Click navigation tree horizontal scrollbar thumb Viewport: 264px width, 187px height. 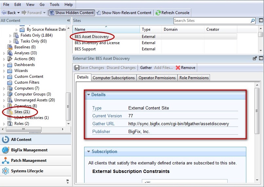coord(24,129)
